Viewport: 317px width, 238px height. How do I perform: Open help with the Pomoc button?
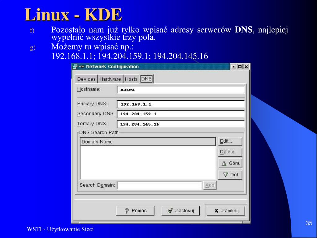[x=135, y=211]
